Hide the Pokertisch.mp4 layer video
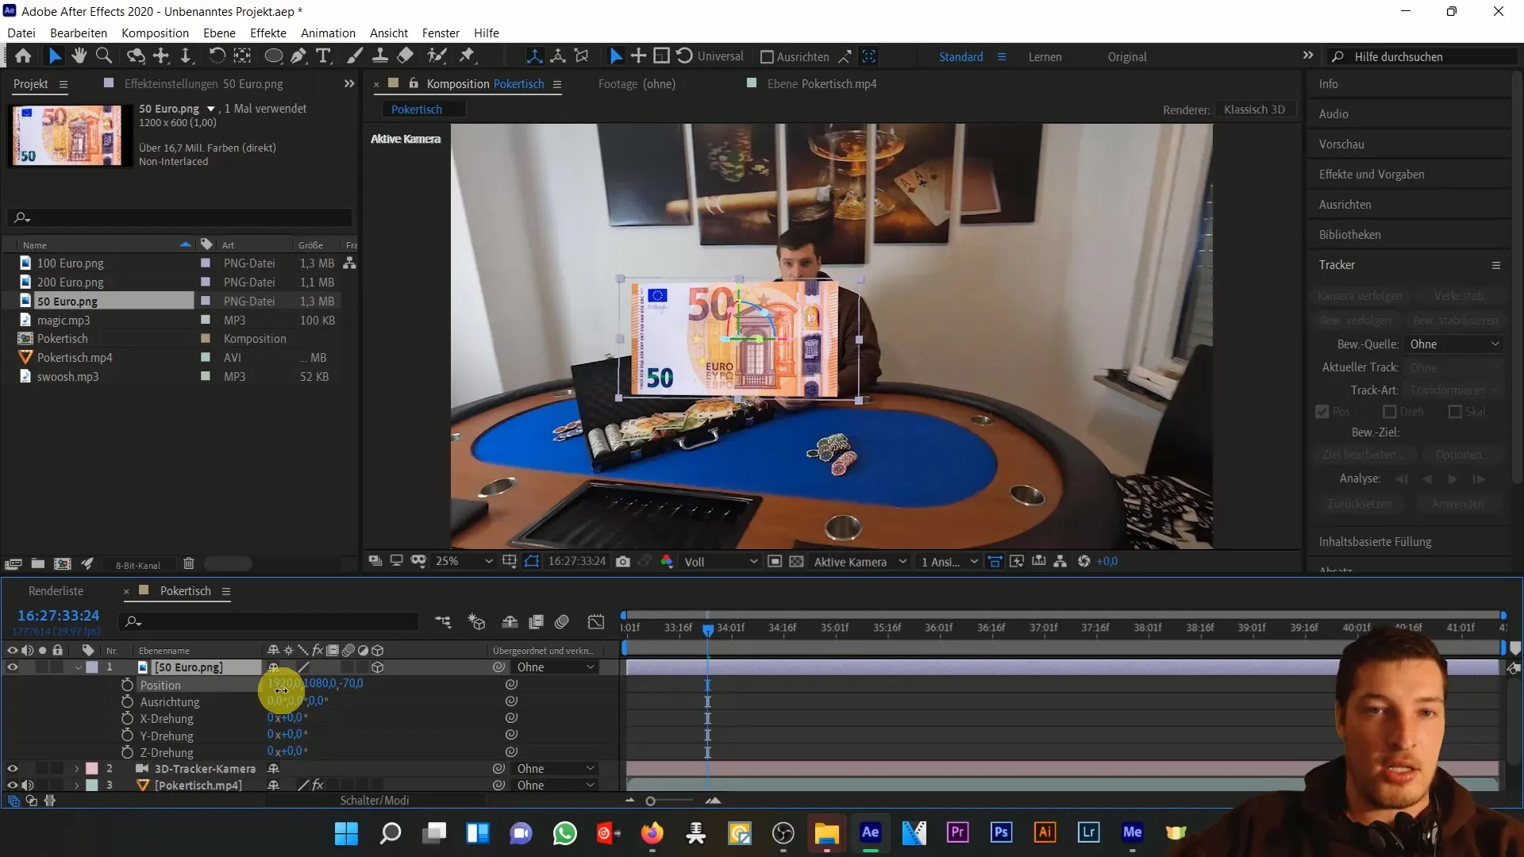Image resolution: width=1524 pixels, height=857 pixels. [x=12, y=786]
